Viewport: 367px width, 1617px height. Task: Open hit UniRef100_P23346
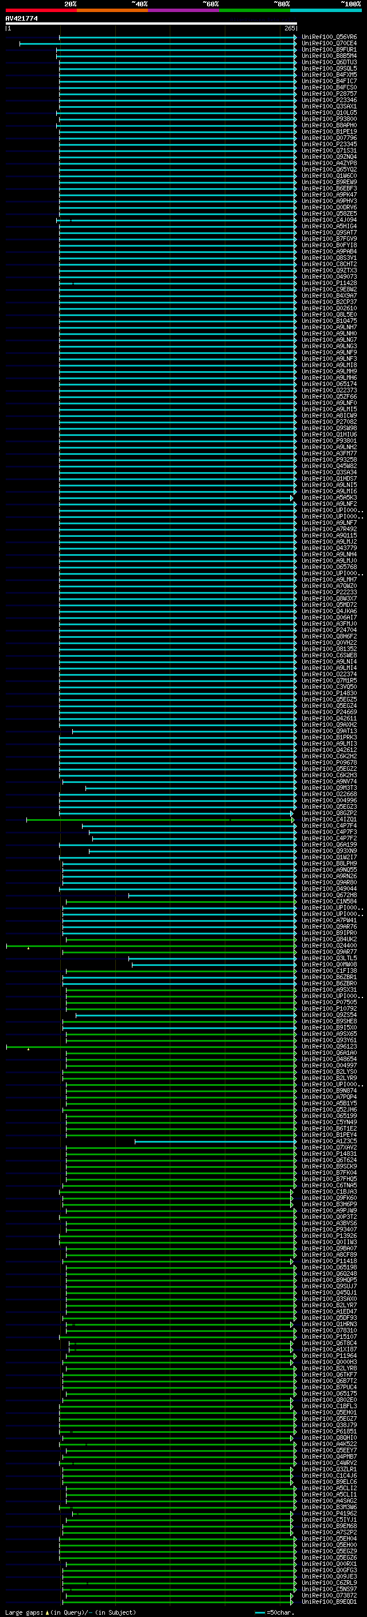[x=329, y=100]
